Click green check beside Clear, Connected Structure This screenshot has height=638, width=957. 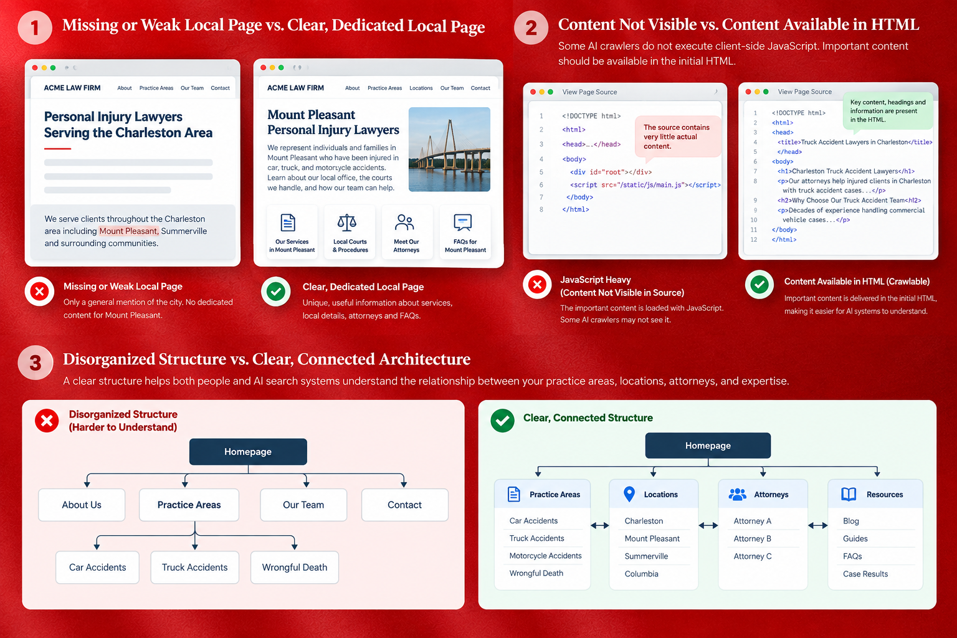coord(502,421)
